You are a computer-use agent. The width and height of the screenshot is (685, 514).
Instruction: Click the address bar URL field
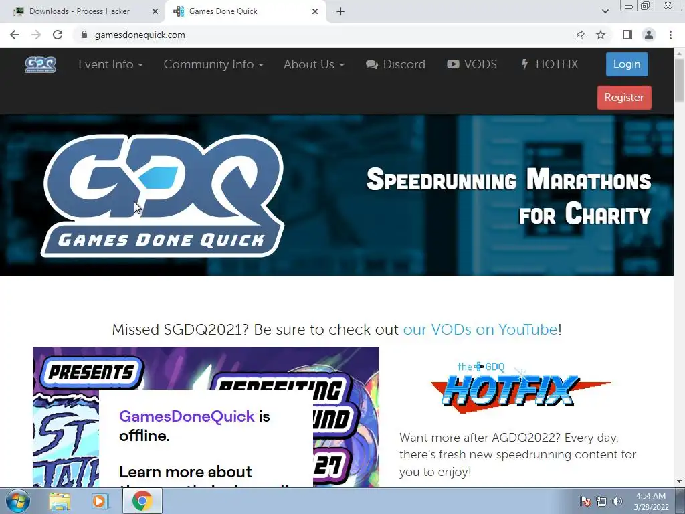[x=323, y=35]
